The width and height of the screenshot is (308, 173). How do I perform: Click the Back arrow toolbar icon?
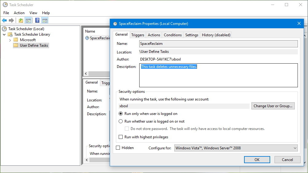click(x=4, y=21)
